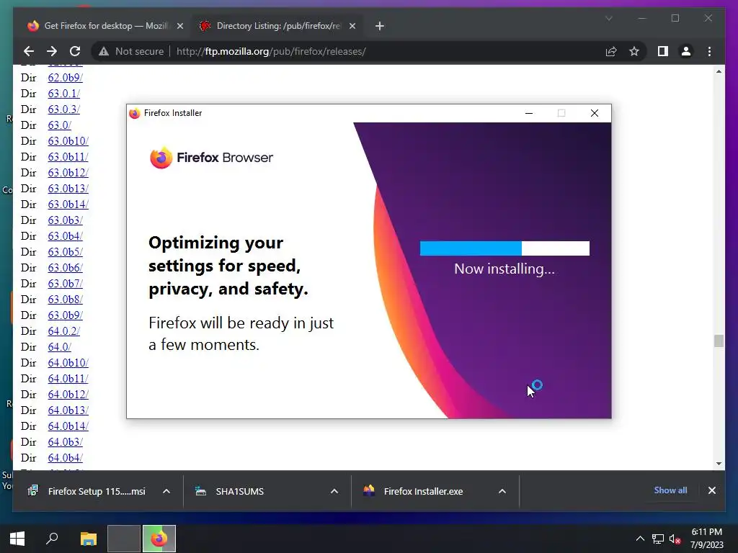
Task: Open the 63.0b5/ directory link
Action: click(65, 251)
